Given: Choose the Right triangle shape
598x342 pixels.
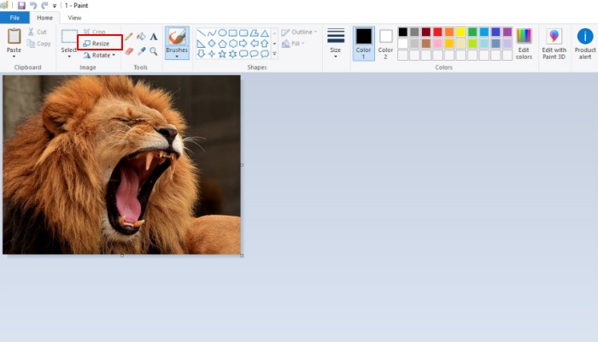Looking at the screenshot, I should tap(201, 44).
